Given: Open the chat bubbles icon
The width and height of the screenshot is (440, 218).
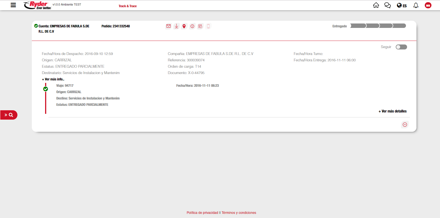Looking at the screenshot, I should (x=387, y=5).
